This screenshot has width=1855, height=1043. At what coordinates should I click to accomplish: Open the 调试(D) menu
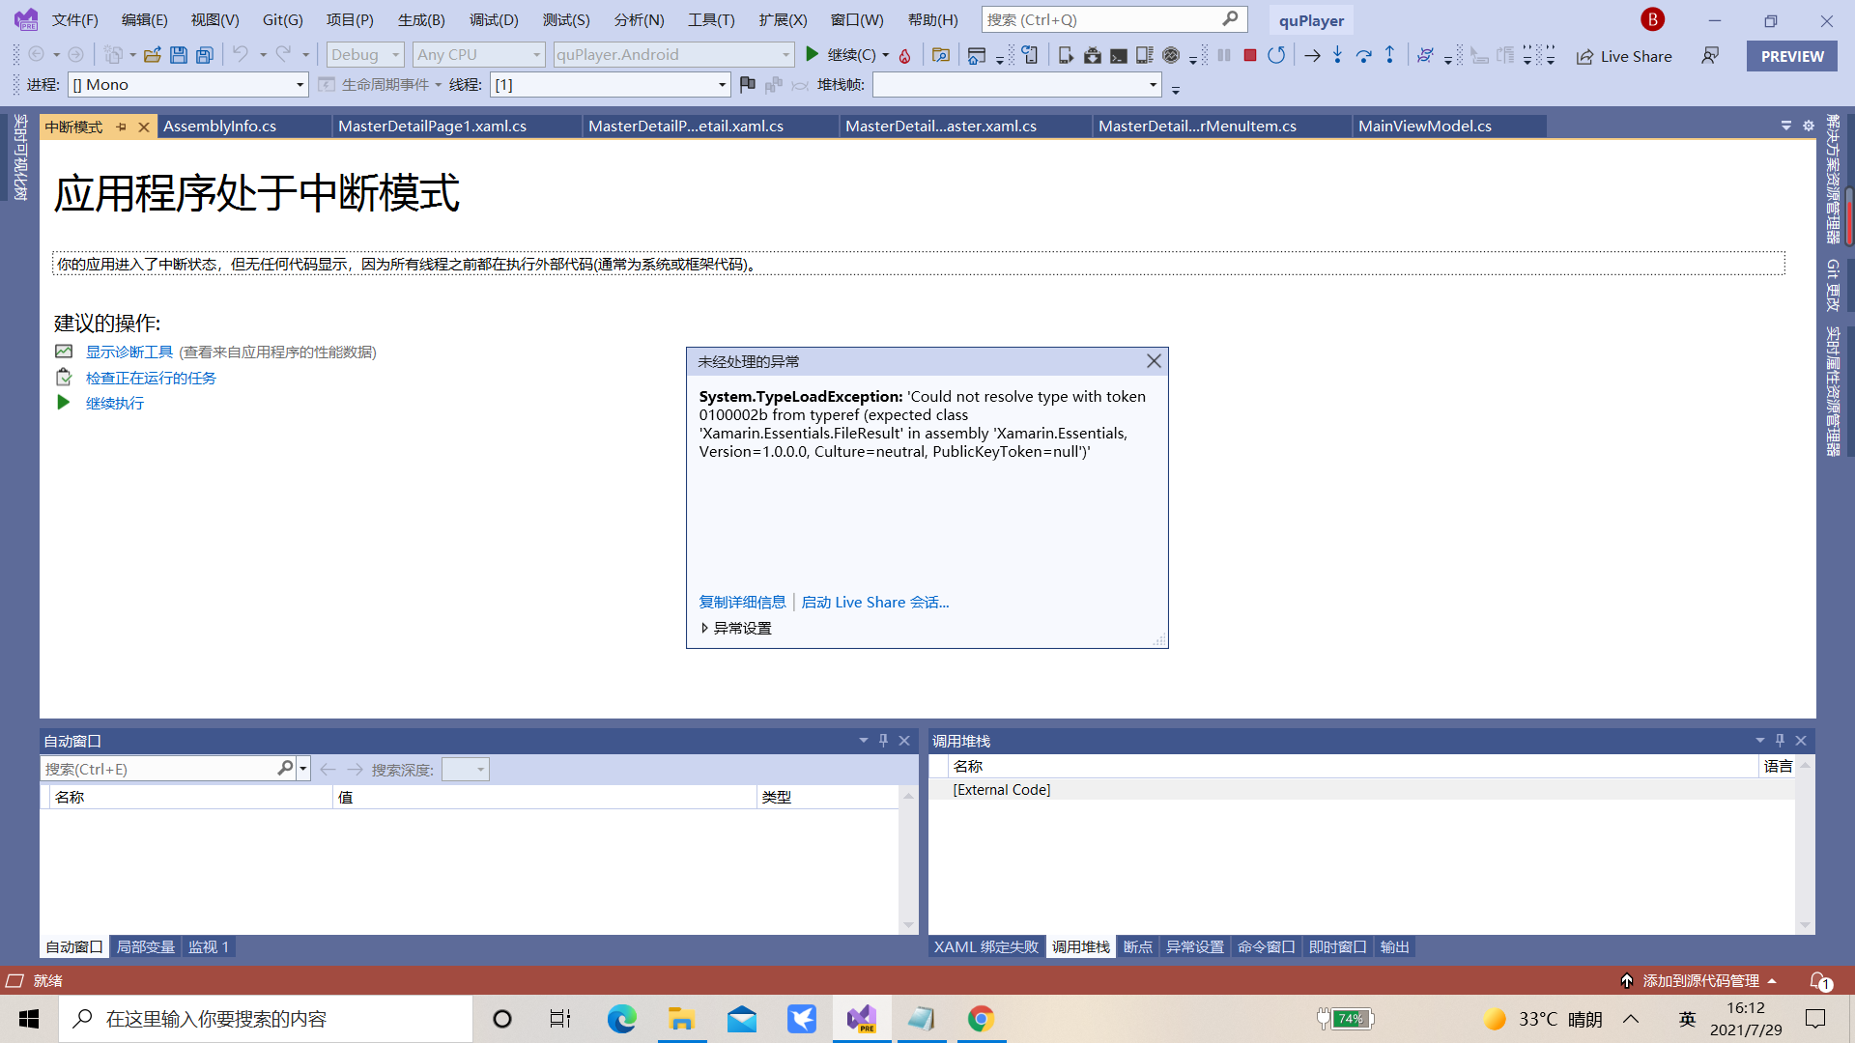coord(494,19)
